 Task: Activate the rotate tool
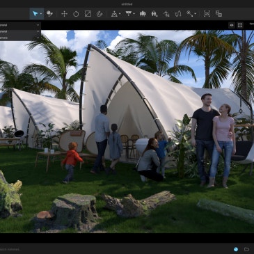click(x=76, y=14)
